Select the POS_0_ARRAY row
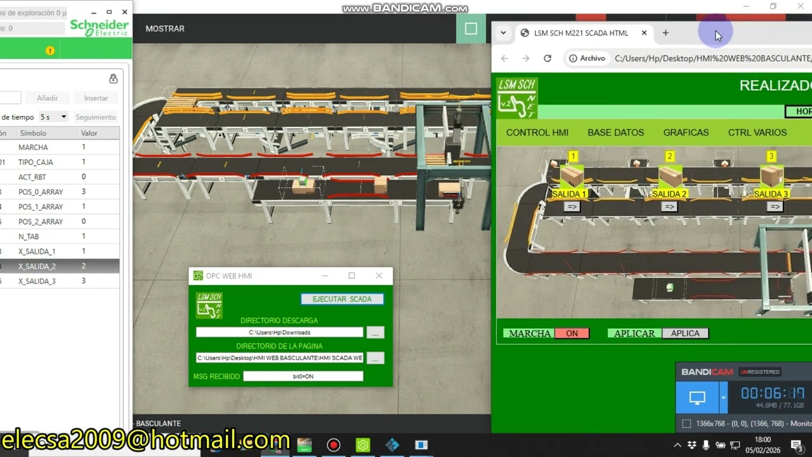Viewport: 812px width, 457px height. (60, 192)
